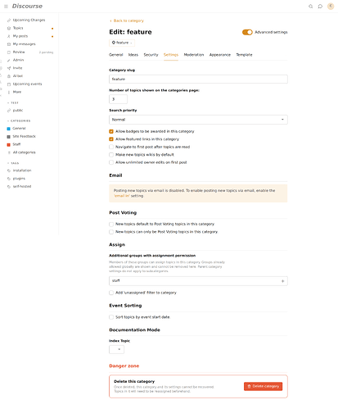
Task: Expand the Index Topic dropdown
Action: pyautogui.click(x=116, y=349)
